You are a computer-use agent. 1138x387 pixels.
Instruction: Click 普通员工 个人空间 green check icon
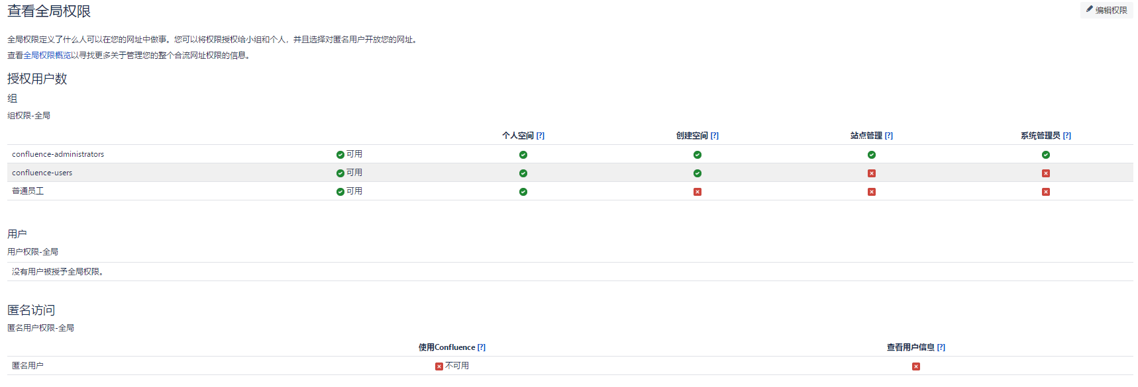click(x=523, y=192)
